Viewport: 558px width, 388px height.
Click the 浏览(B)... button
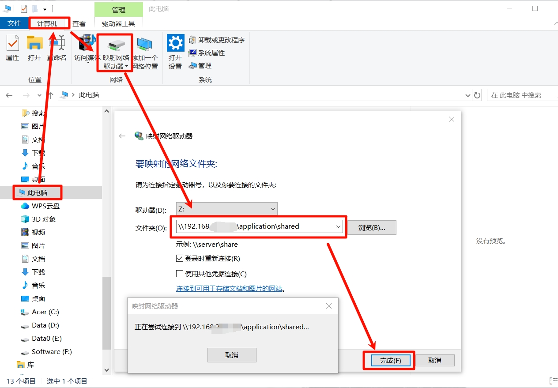[372, 228]
